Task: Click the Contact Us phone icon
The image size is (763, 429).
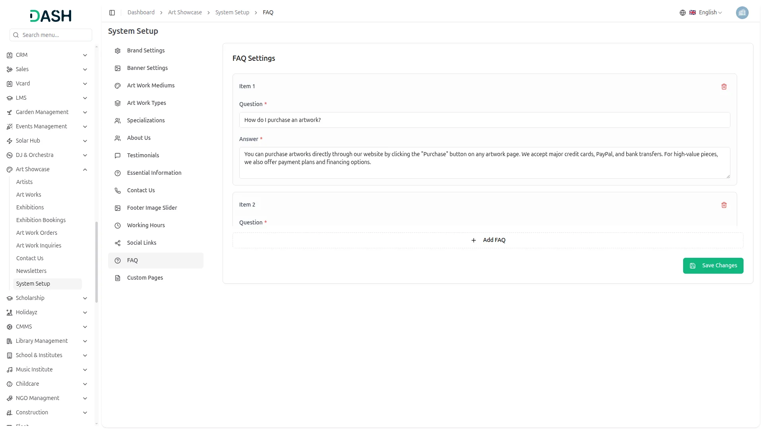Action: click(118, 191)
